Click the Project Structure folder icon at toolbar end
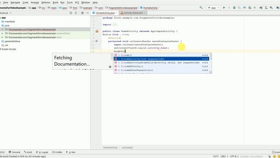 (278, 8)
